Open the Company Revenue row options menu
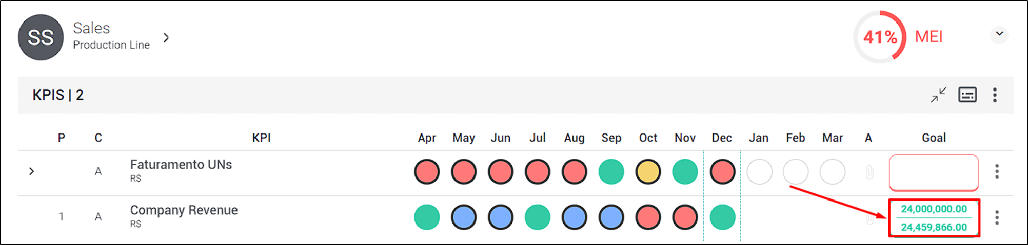1028x245 pixels. [x=997, y=217]
